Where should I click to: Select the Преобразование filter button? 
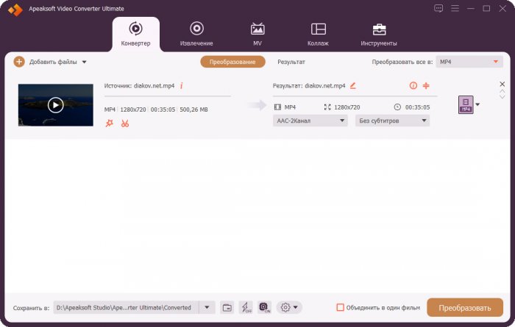pyautogui.click(x=232, y=62)
